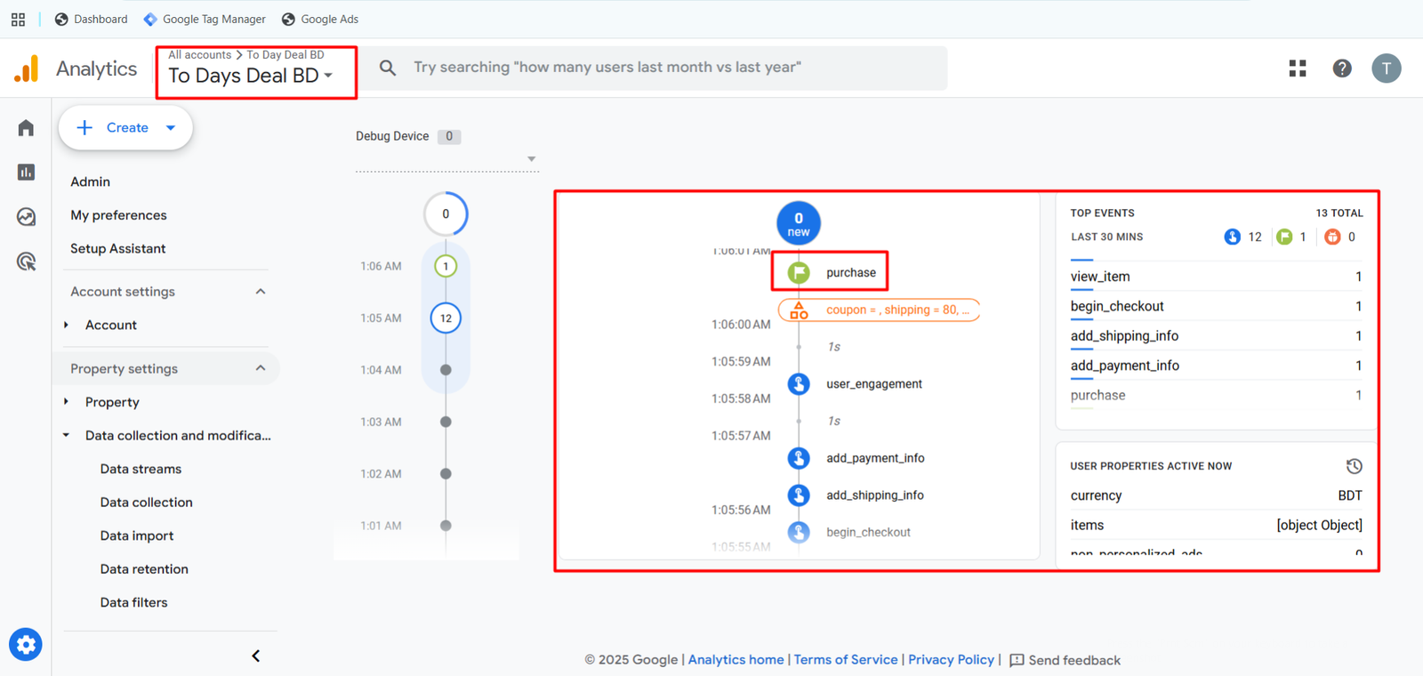Screen dimensions: 1423x676
Task: Open the Explore icon in sidebar
Action: (x=26, y=217)
